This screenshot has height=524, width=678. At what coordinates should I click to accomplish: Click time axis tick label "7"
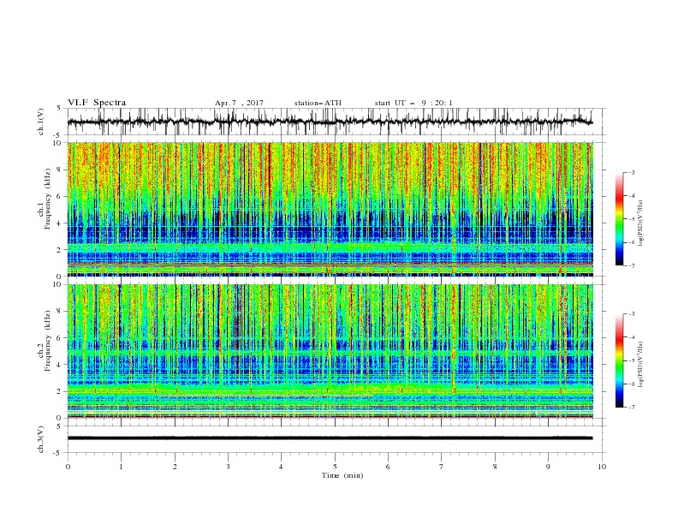coord(442,467)
